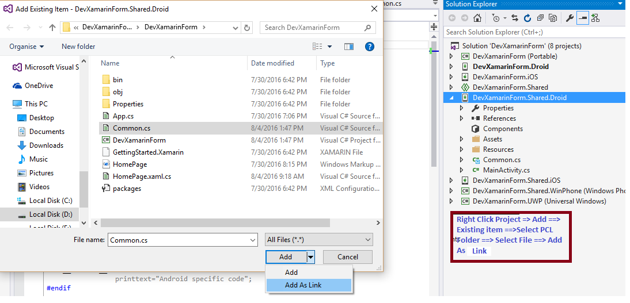Expand the DevXamarinForm.Droid project node
Image resolution: width=630 pixels, height=303 pixels.
pos(451,67)
